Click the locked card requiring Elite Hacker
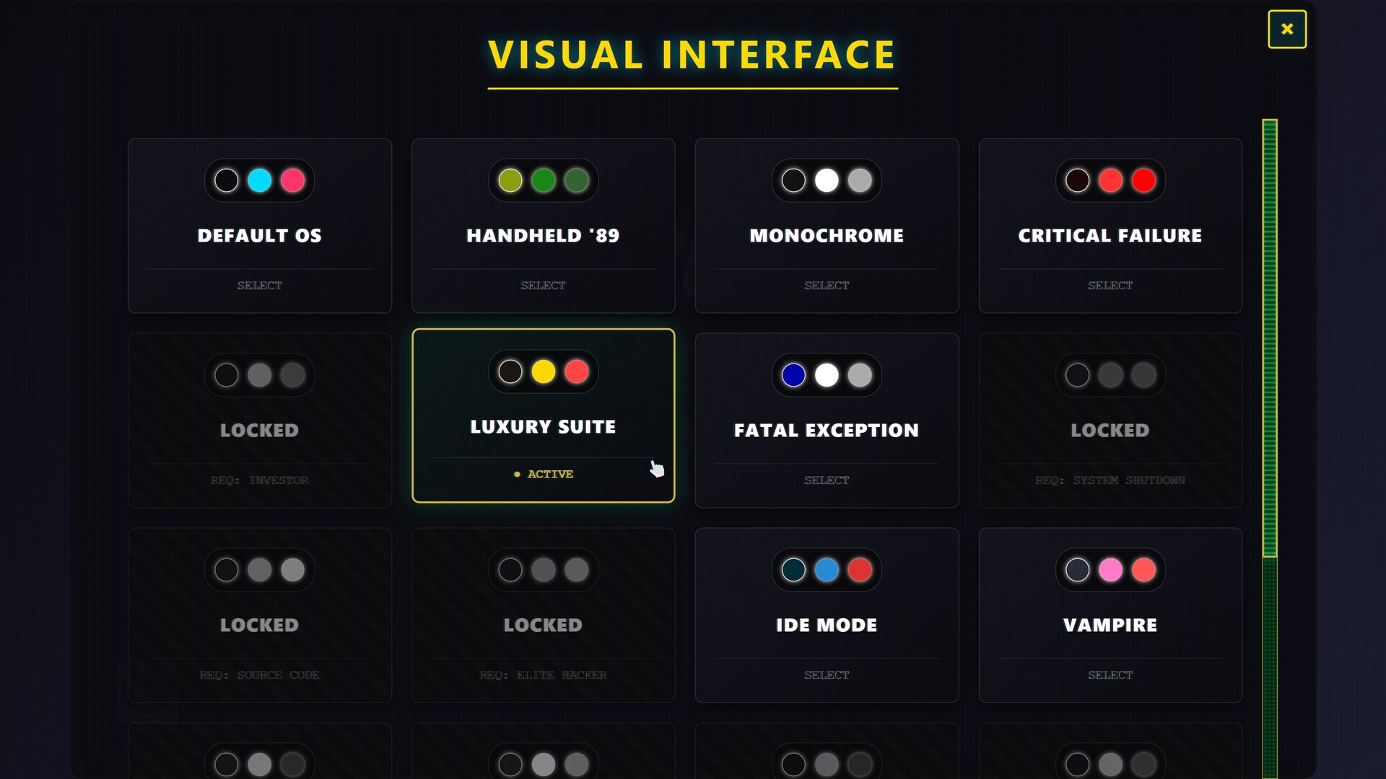This screenshot has width=1386, height=779. 543,615
